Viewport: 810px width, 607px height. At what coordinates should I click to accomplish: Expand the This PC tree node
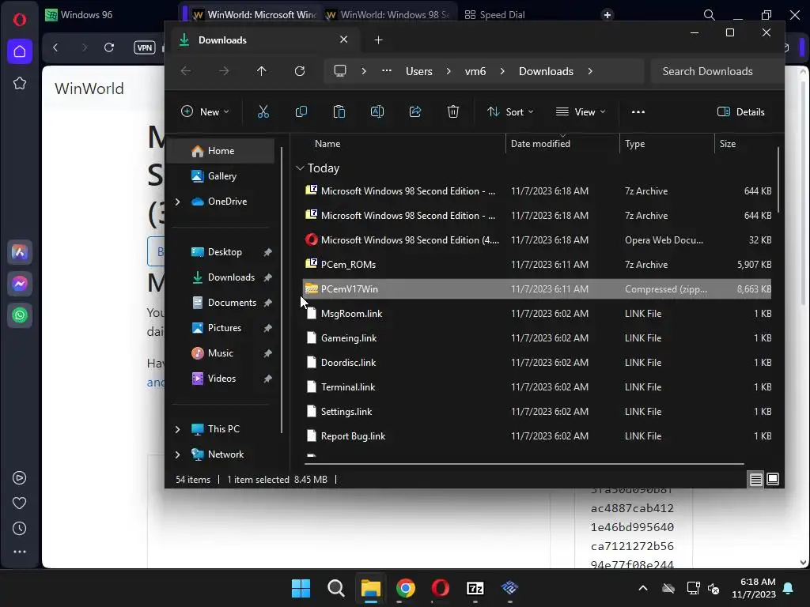coord(178,429)
